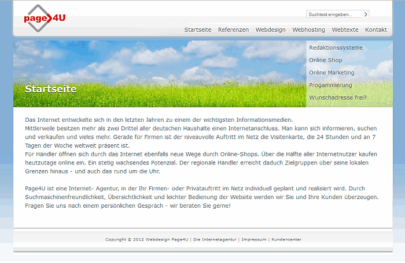Open the Impressum footer link
The image size is (405, 263).
(x=253, y=239)
